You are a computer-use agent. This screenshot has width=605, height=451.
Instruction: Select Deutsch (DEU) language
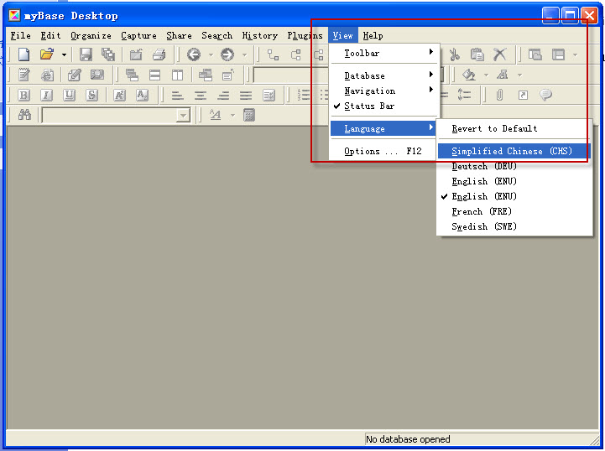[514, 166]
